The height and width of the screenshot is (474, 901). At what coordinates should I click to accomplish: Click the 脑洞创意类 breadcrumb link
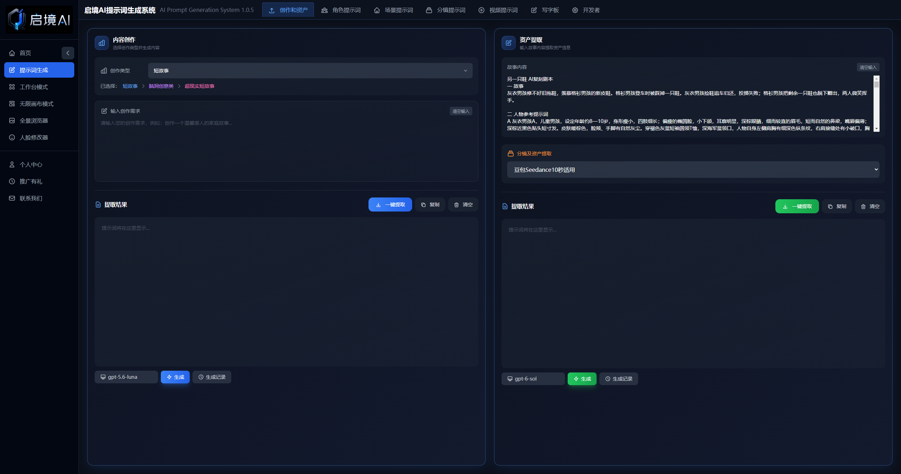(161, 86)
